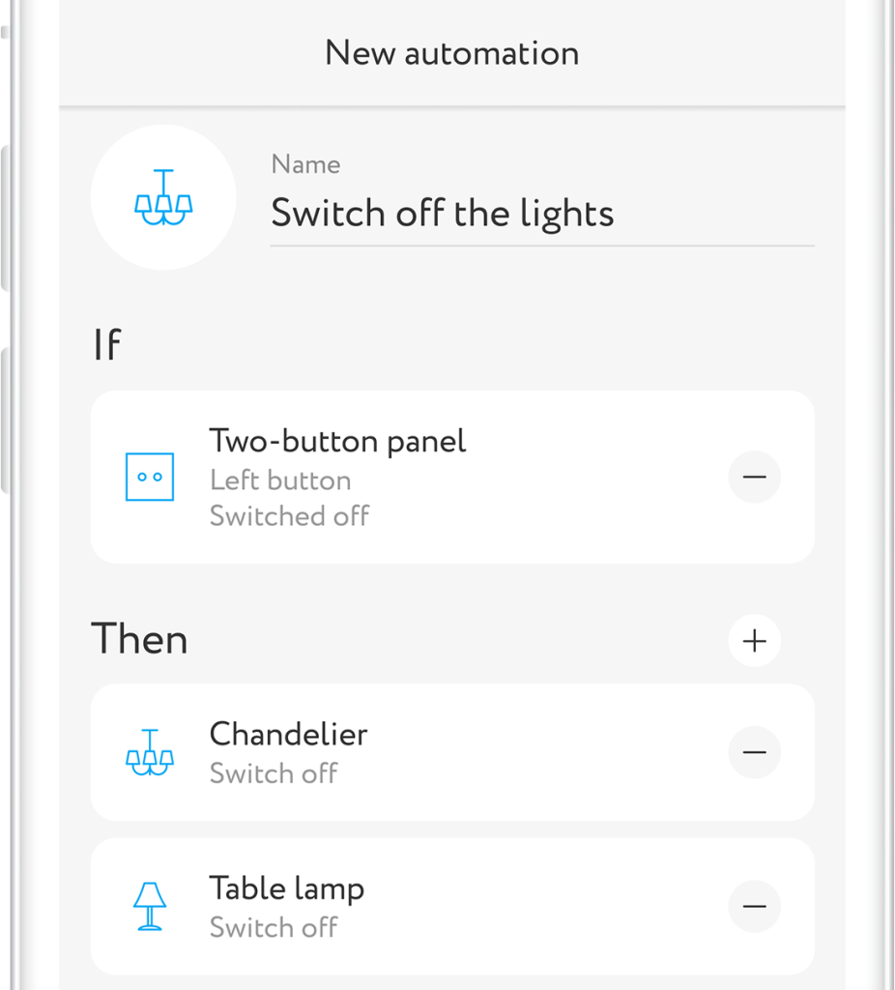895x990 pixels.
Task: Click the "New automation" header title
Action: click(451, 53)
